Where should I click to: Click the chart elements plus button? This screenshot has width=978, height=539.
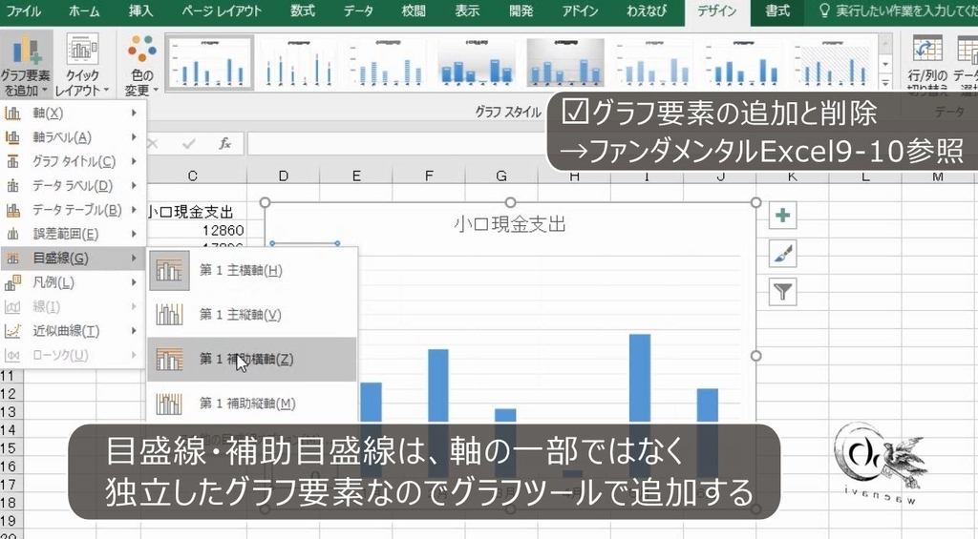782,216
